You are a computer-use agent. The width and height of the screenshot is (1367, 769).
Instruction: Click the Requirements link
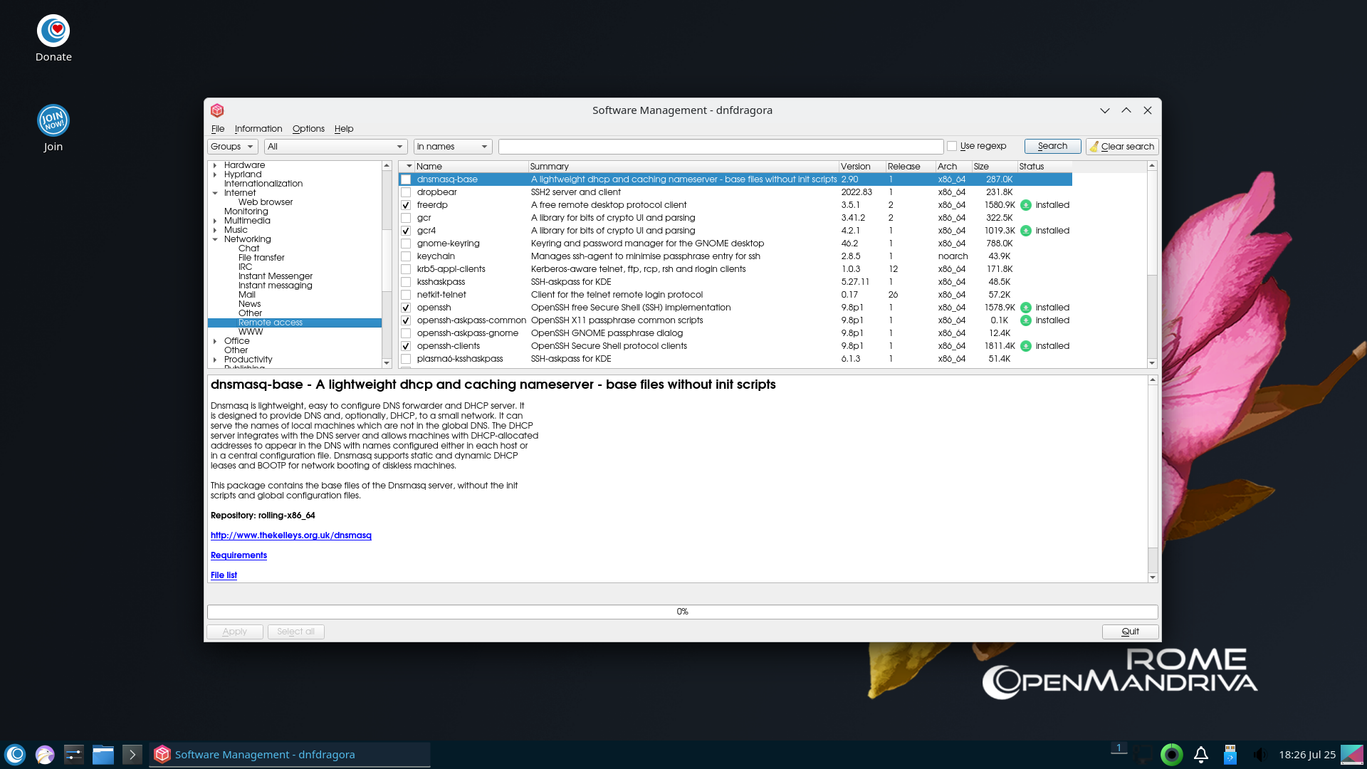[x=239, y=555]
